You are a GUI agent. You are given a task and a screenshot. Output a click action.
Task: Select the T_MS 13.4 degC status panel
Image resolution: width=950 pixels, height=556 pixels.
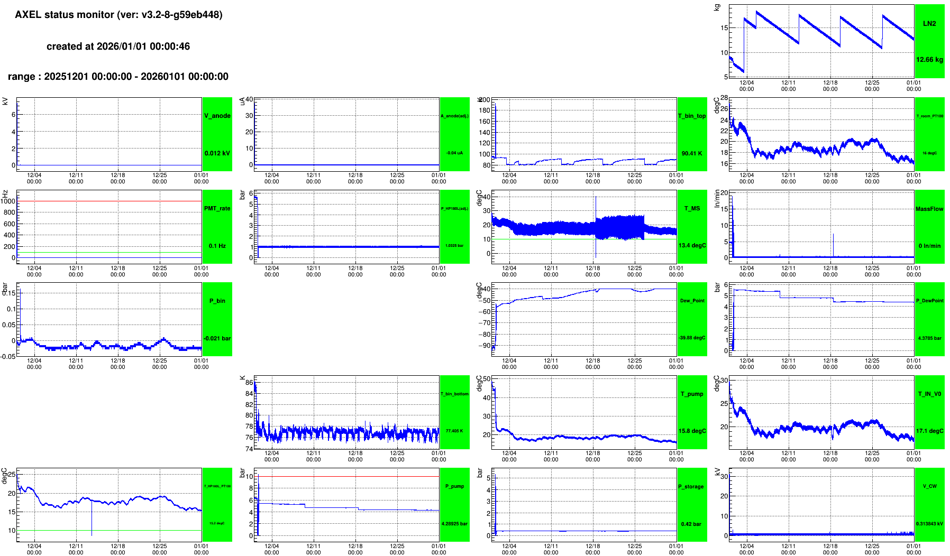click(x=692, y=227)
